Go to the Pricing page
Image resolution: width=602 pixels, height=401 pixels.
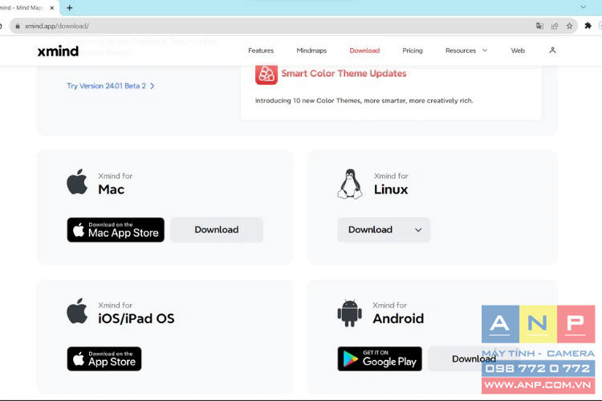(x=413, y=51)
